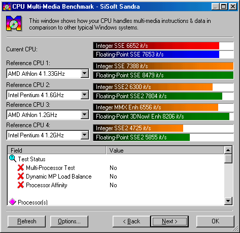Go to previous page with Back
The width and height of the screenshot is (240, 233).
131,221
